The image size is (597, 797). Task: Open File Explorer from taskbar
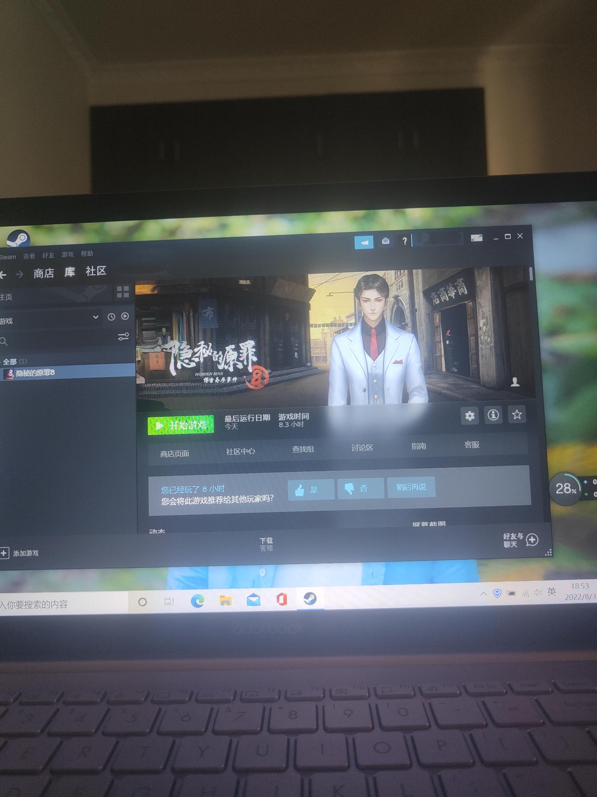226,601
